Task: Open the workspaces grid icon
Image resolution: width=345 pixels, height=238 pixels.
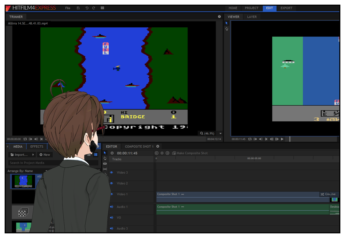Action: click(x=102, y=8)
